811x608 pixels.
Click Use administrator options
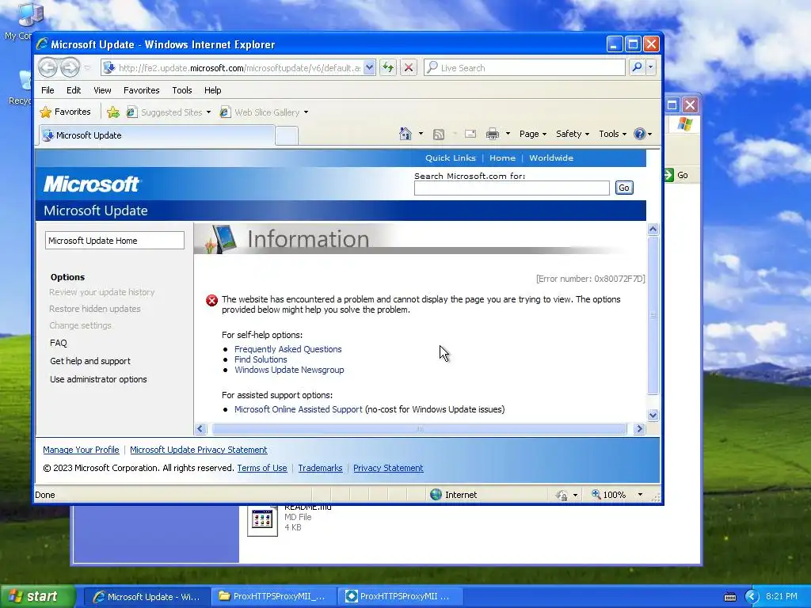[98, 379]
